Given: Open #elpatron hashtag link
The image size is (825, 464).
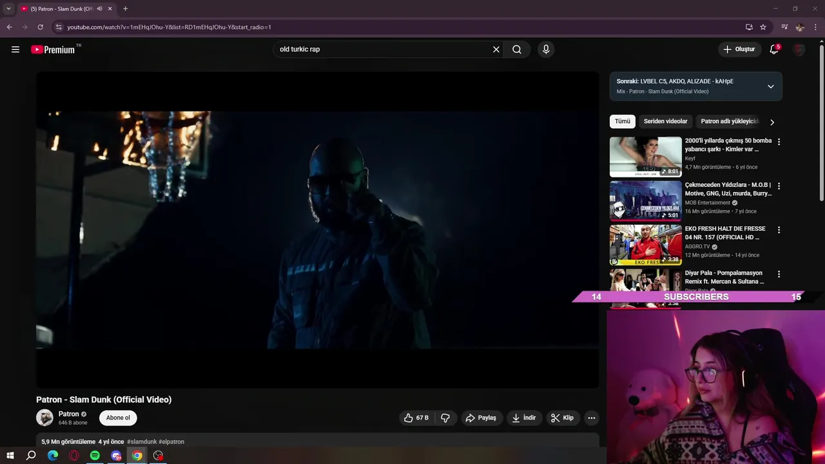Looking at the screenshot, I should click(x=171, y=441).
